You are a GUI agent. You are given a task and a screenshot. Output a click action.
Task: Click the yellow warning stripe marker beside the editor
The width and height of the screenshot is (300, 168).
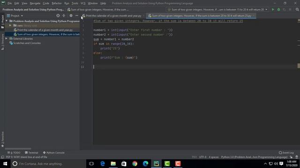tap(299, 66)
